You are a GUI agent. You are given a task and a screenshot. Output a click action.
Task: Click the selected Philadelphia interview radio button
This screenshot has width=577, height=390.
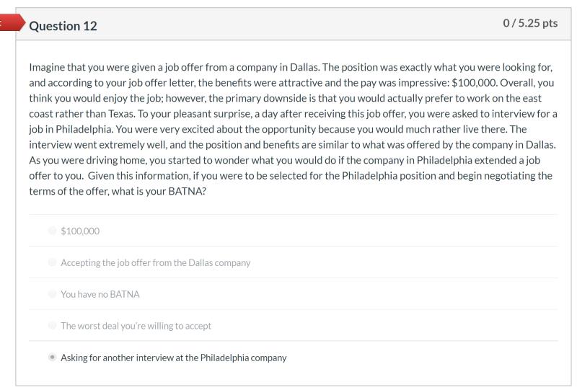(x=51, y=358)
